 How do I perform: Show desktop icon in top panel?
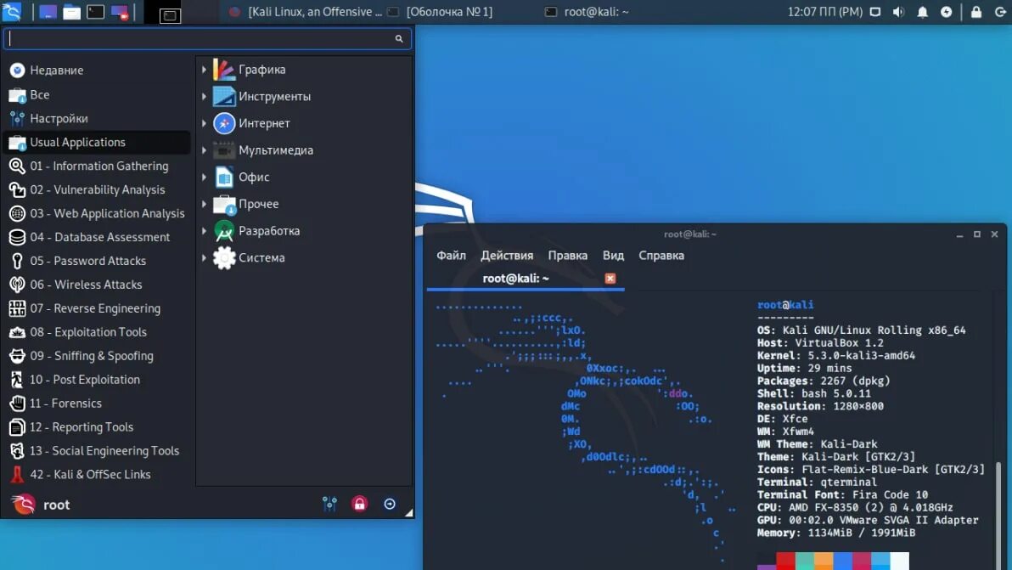(47, 12)
